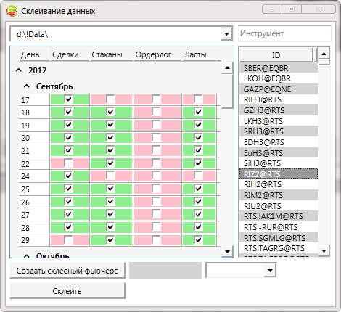The width and height of the screenshot is (341, 312).
Task: Uncheck the Ласты checkbox for day 27
Action: [198, 214]
